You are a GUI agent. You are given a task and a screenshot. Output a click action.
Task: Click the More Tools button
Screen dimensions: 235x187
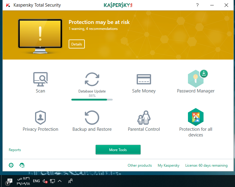pos(118,150)
